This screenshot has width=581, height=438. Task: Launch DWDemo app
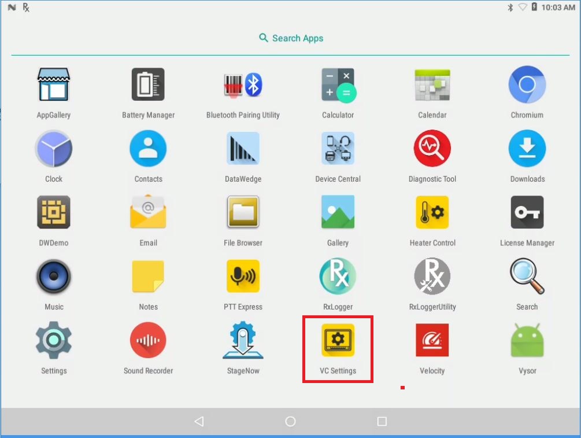pos(54,212)
